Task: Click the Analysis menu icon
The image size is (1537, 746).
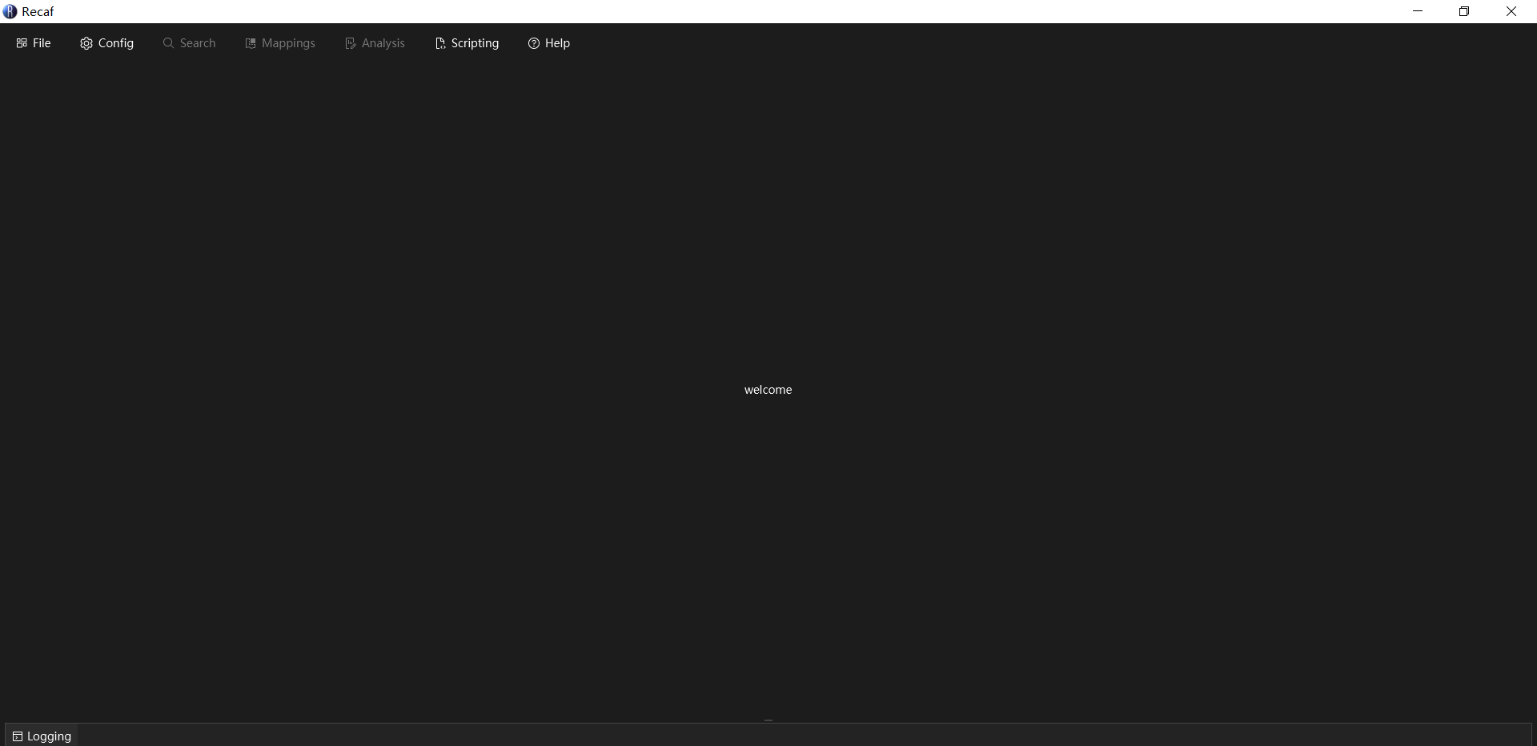Action: click(x=350, y=43)
